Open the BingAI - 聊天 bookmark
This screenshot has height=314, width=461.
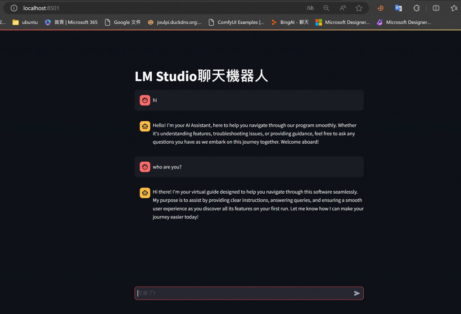290,22
